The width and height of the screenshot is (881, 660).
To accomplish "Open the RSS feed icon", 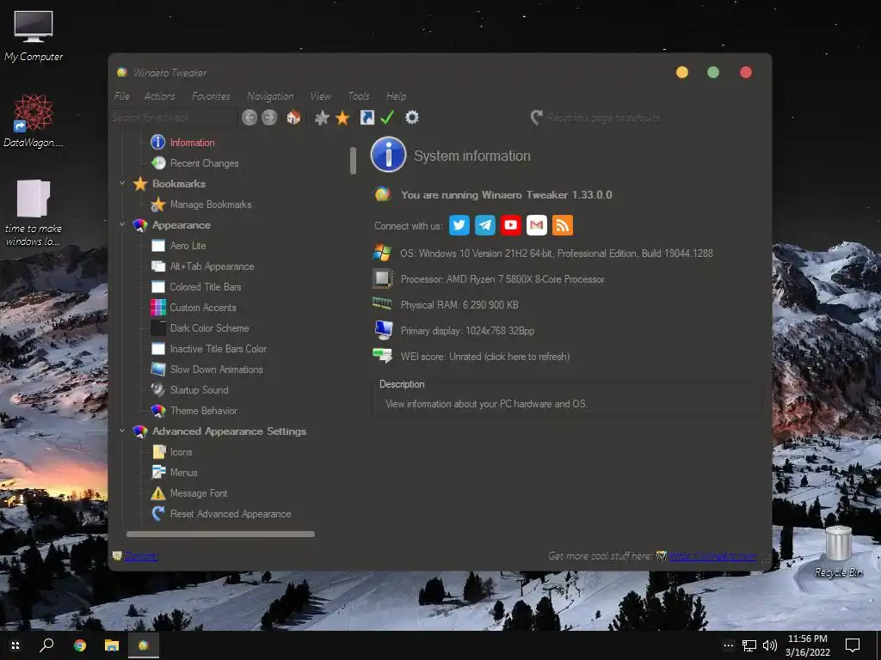I will (563, 225).
